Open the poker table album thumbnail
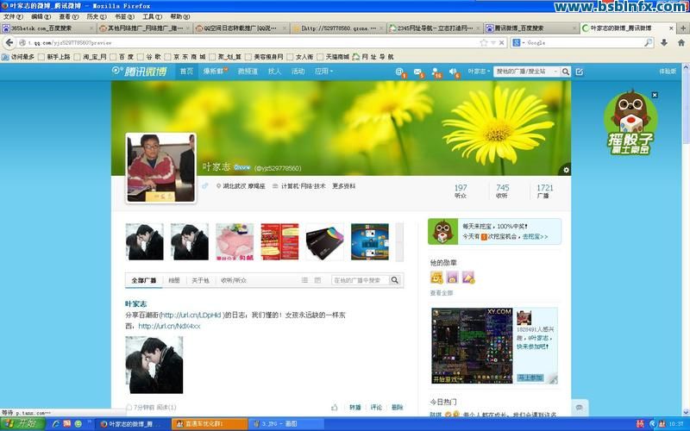The width and height of the screenshot is (690, 431). 370,241
